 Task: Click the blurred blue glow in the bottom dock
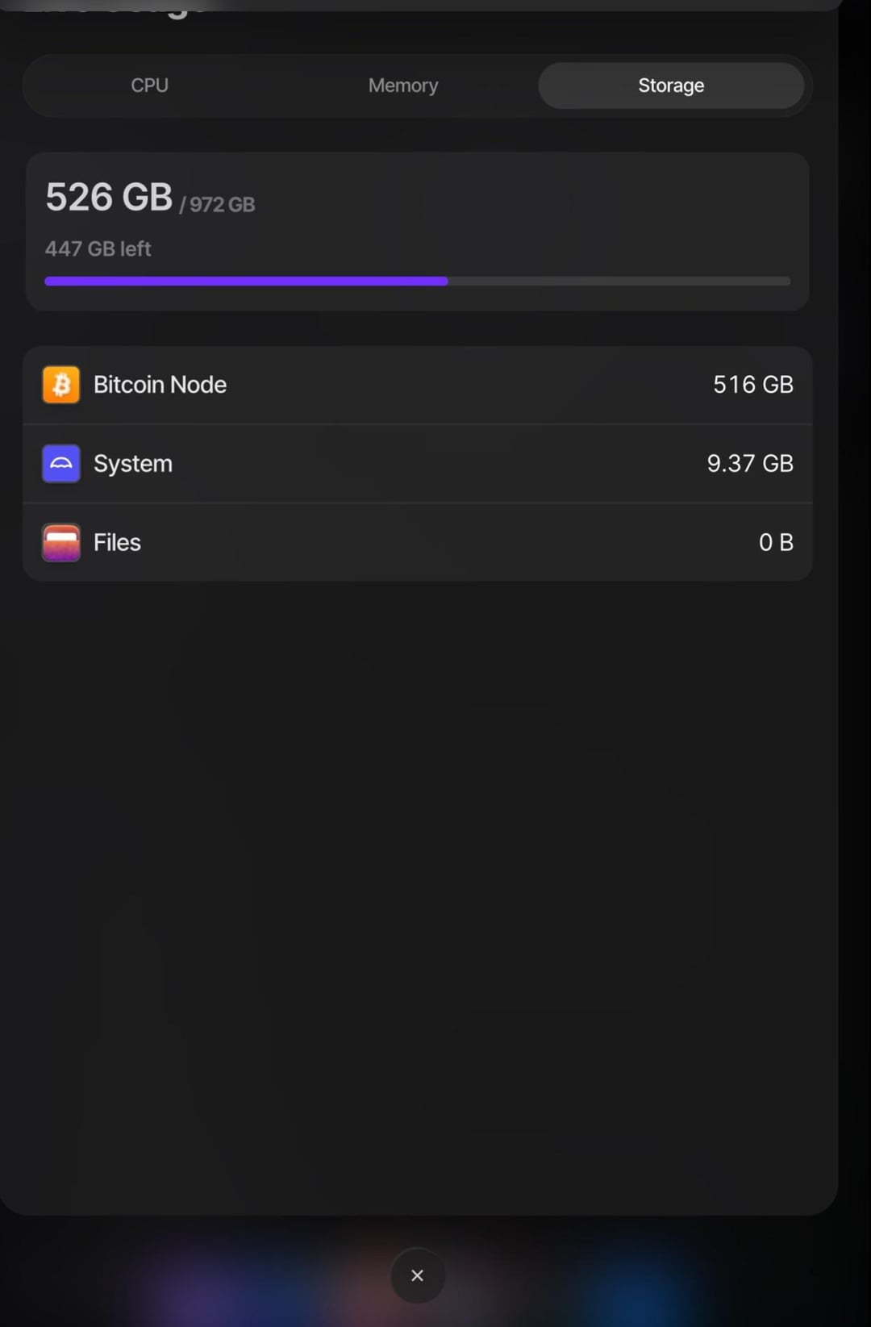tap(637, 1283)
